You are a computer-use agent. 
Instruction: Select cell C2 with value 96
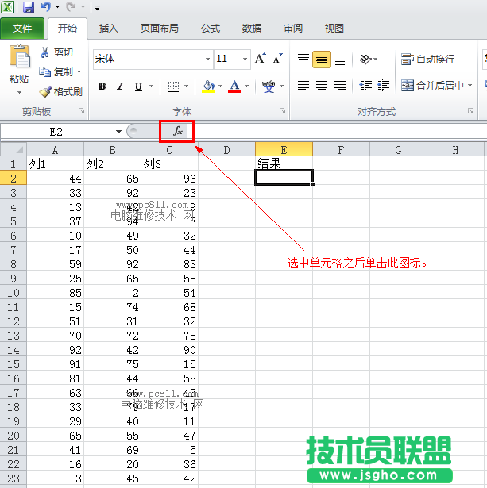pyautogui.click(x=169, y=179)
